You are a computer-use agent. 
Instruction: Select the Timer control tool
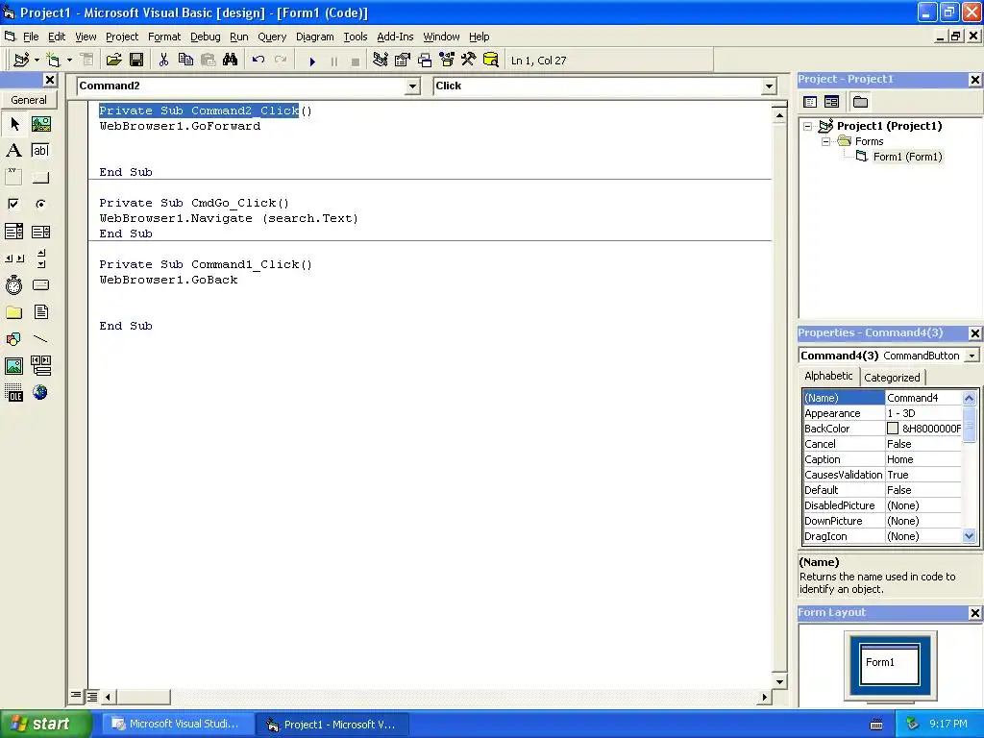click(x=13, y=285)
